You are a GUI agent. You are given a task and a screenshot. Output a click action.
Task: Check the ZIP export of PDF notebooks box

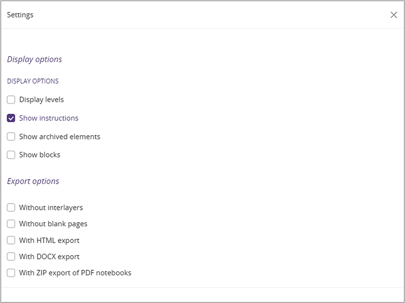tap(11, 273)
